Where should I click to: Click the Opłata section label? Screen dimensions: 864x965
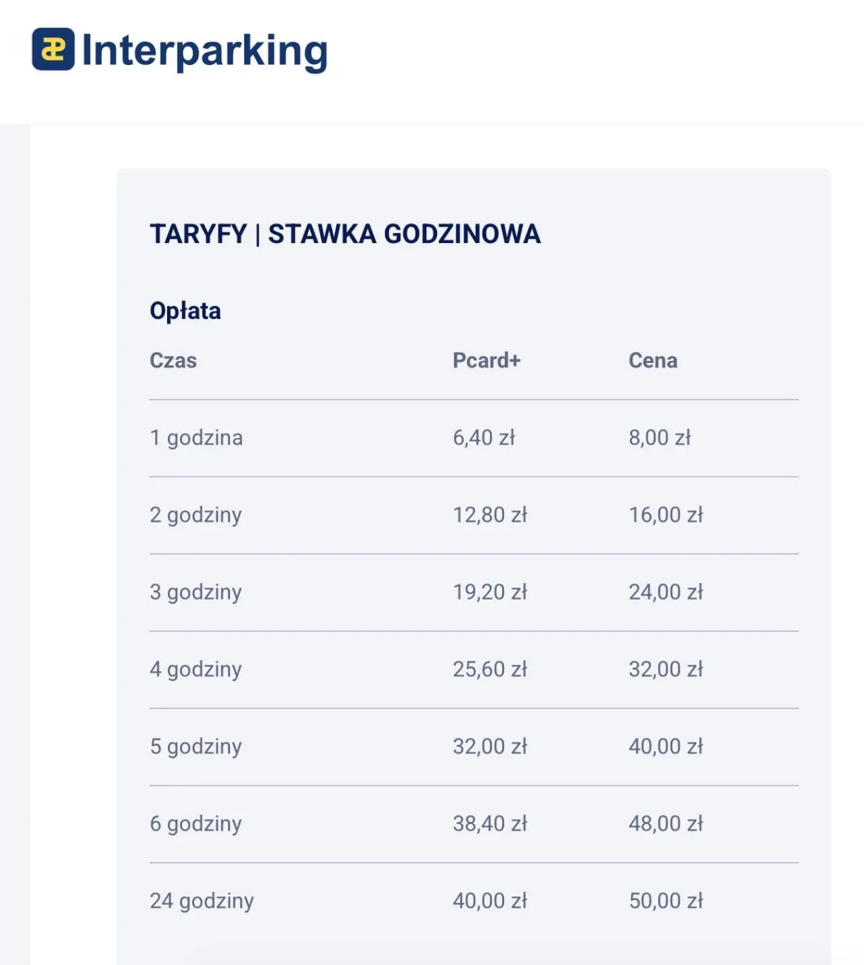tap(185, 311)
